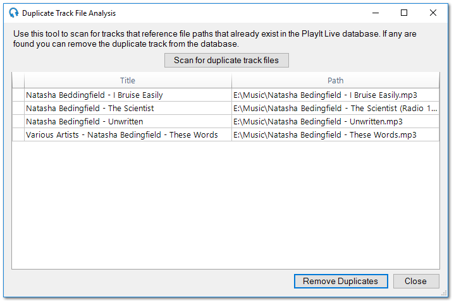Select title 'Natasha Bedingfield - Unwritten'
The width and height of the screenshot is (454, 303).
[128, 121]
